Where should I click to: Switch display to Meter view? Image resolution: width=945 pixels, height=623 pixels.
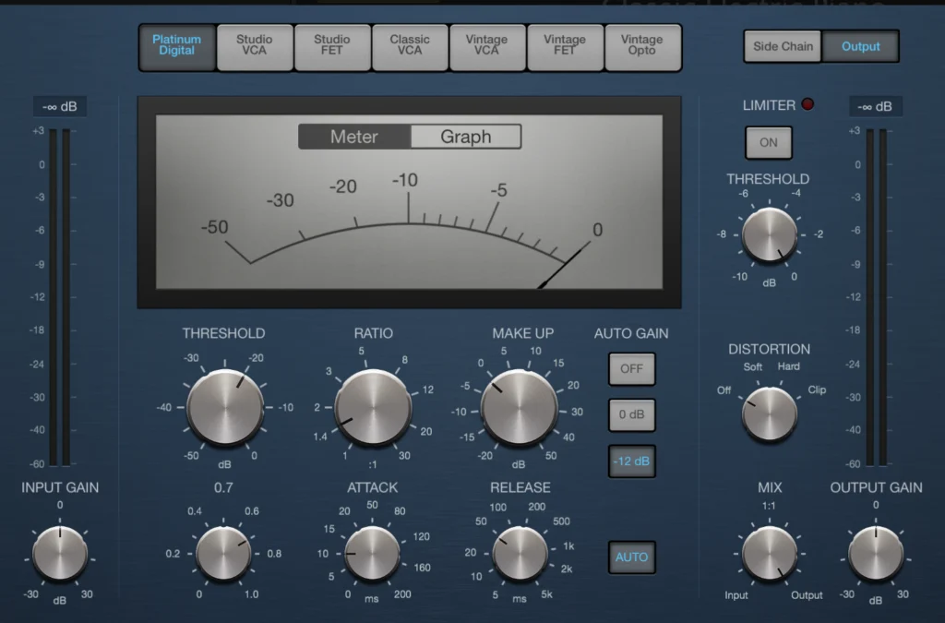[x=354, y=137]
